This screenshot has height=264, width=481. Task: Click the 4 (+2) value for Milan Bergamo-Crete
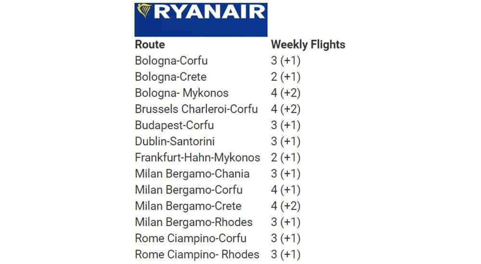[x=286, y=206]
